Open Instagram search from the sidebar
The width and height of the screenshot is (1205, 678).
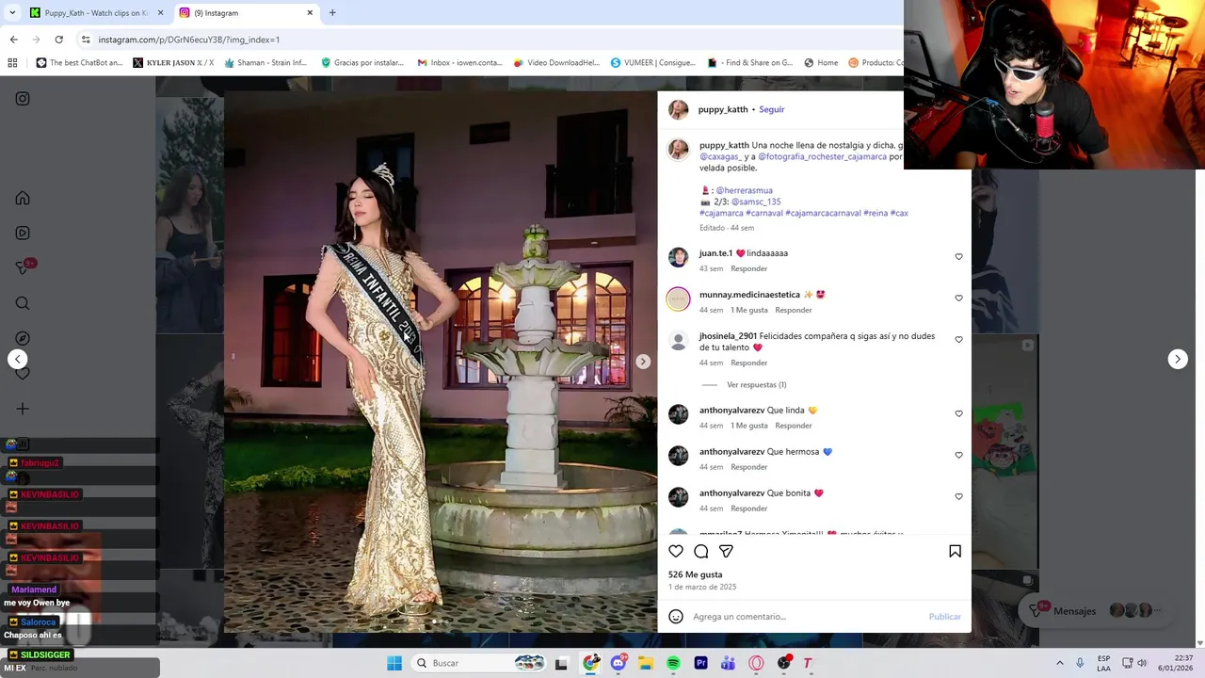tap(23, 303)
